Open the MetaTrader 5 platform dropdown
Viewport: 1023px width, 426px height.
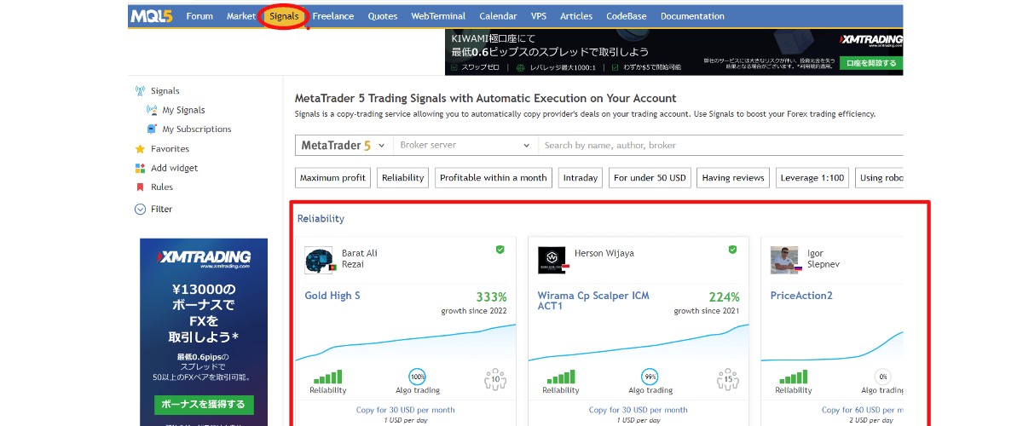[x=344, y=145]
